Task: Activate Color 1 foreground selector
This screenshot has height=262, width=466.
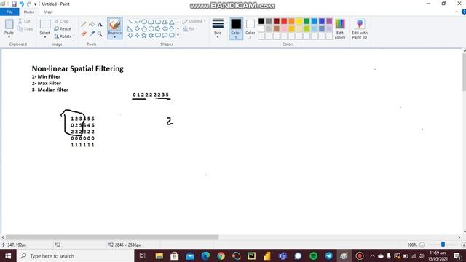Action: pos(236,28)
